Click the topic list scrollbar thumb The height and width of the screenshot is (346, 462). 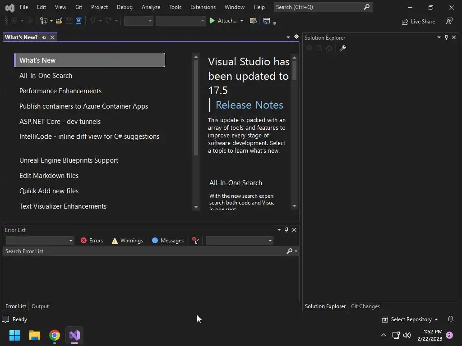click(196, 108)
